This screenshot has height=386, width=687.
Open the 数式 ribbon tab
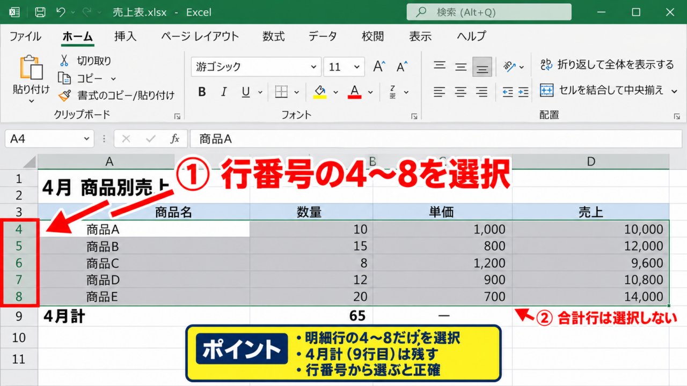(273, 36)
